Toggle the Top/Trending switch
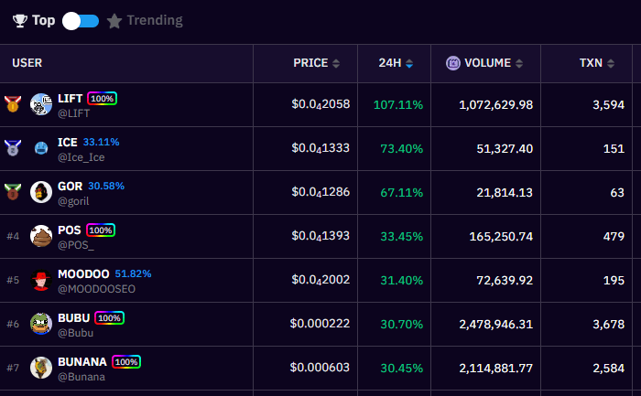The width and height of the screenshot is (641, 396). tap(81, 20)
